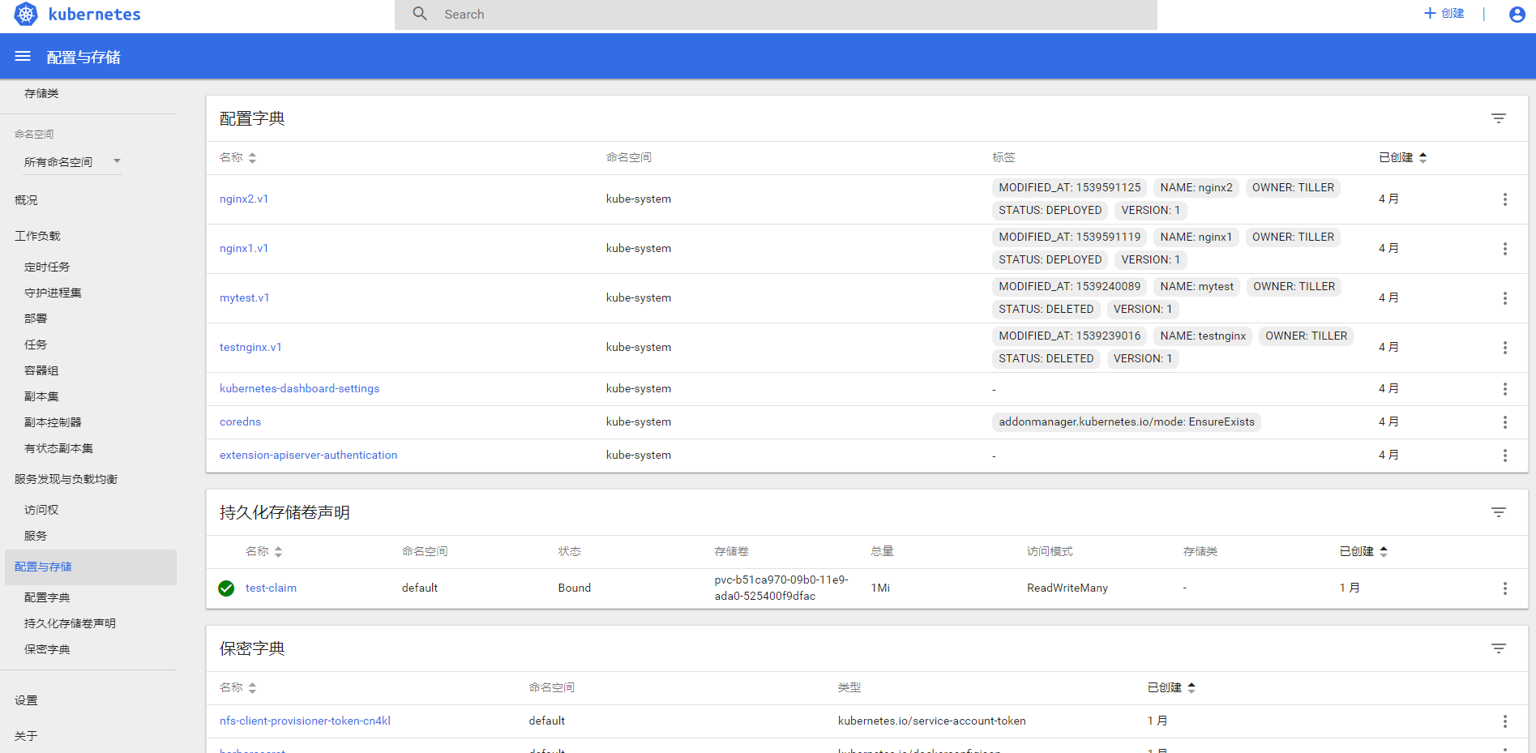Open filter for 保密字典 card
Image resolution: width=1536 pixels, height=753 pixels.
tap(1499, 648)
